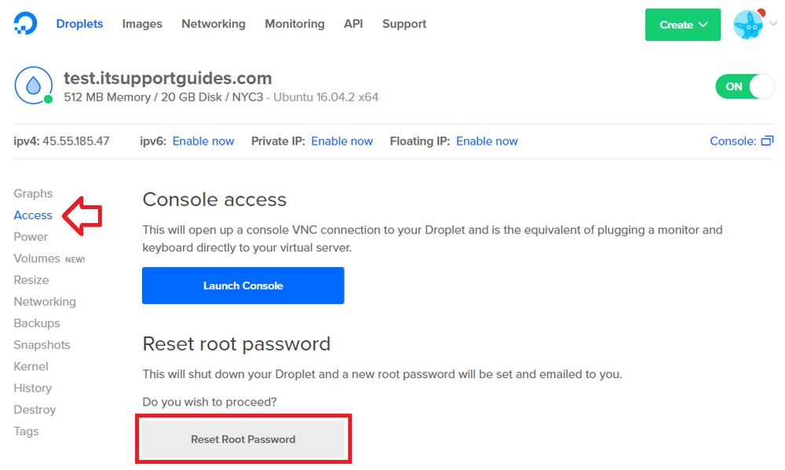Expand the Create dropdown button

click(683, 24)
